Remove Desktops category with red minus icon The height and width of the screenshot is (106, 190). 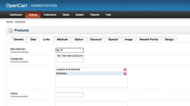(x=125, y=74)
